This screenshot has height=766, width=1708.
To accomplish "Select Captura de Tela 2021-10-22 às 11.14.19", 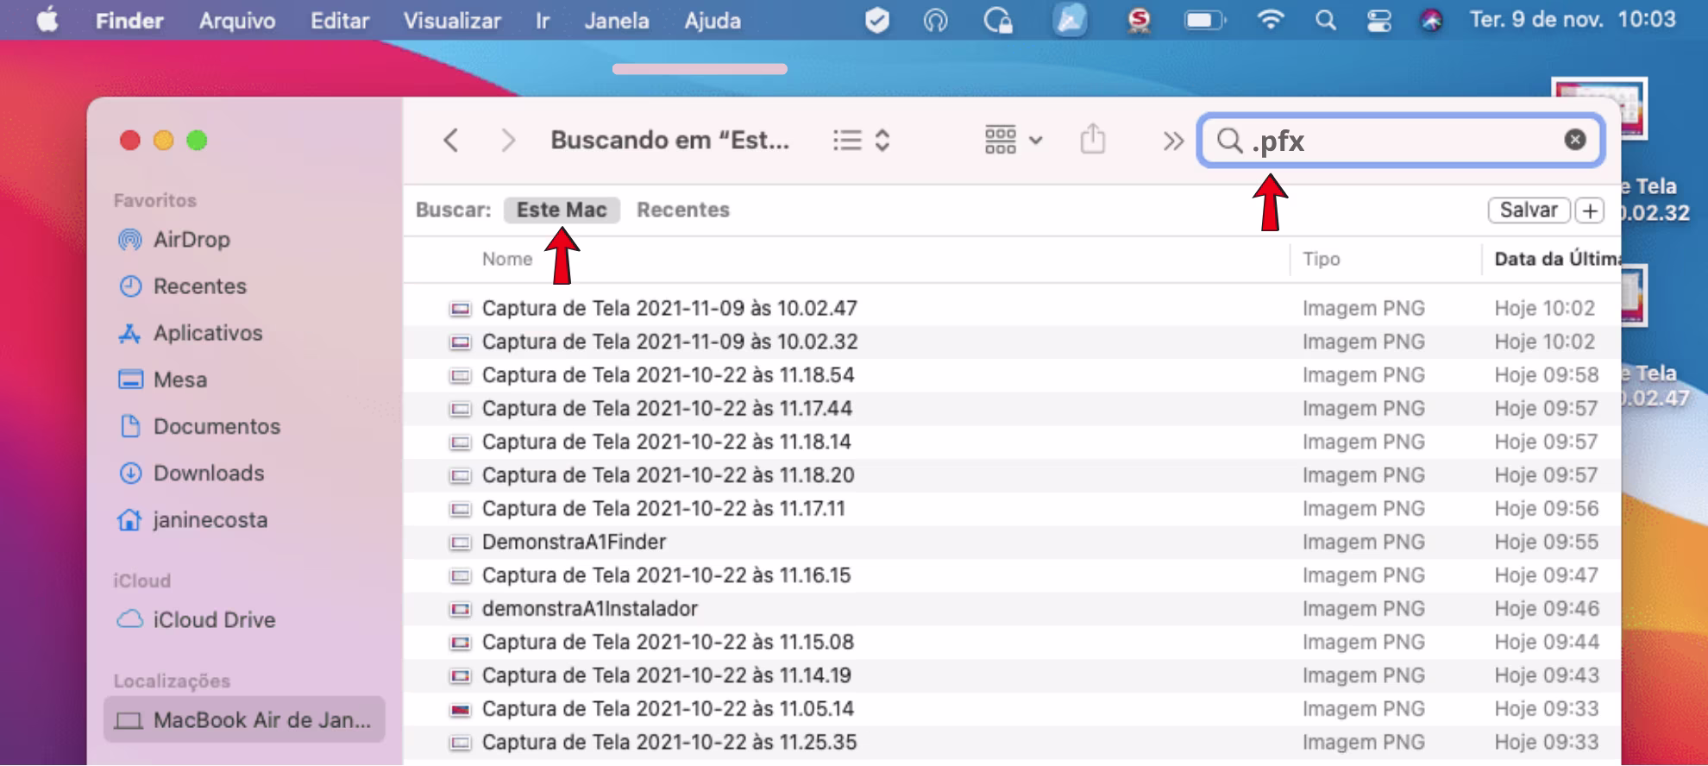I will (1012, 675).
